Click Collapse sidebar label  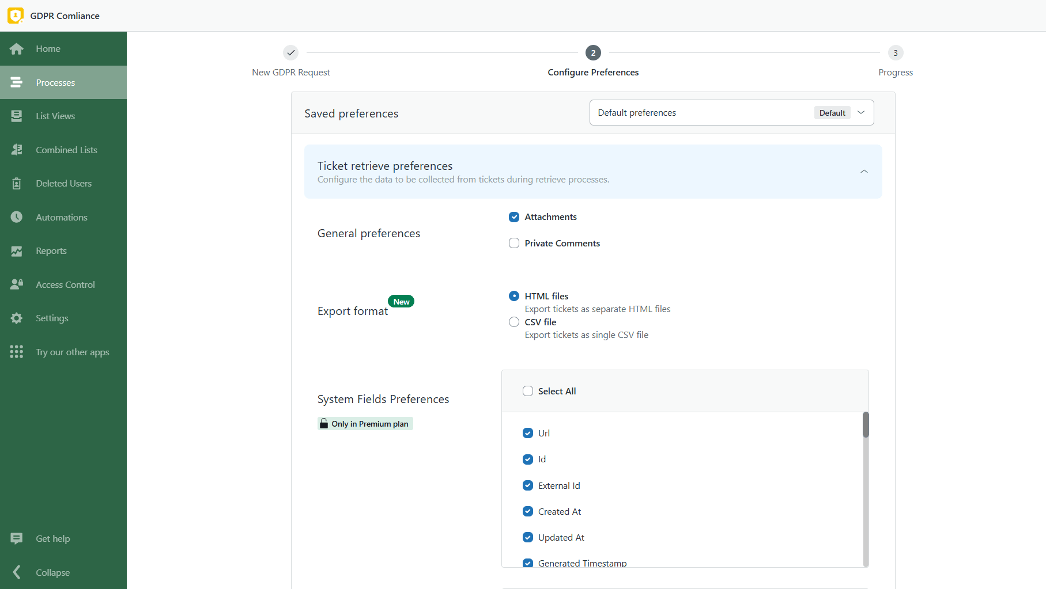[52, 572]
